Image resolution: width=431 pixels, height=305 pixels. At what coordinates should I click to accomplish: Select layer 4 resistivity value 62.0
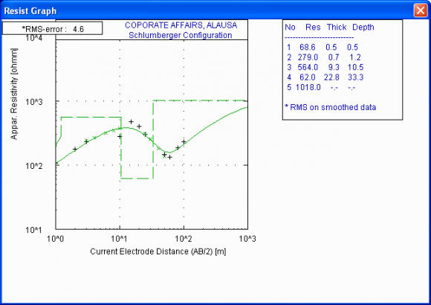coord(308,77)
